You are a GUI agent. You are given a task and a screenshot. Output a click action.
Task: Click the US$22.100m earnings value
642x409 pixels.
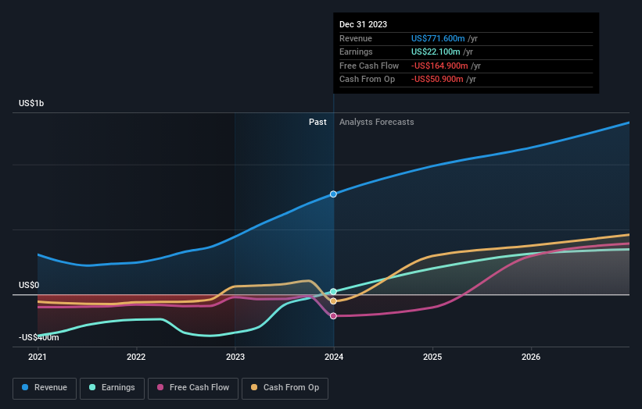click(x=436, y=52)
